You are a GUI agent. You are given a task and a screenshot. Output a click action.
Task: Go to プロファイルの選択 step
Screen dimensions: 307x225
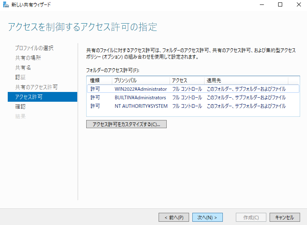click(34, 48)
